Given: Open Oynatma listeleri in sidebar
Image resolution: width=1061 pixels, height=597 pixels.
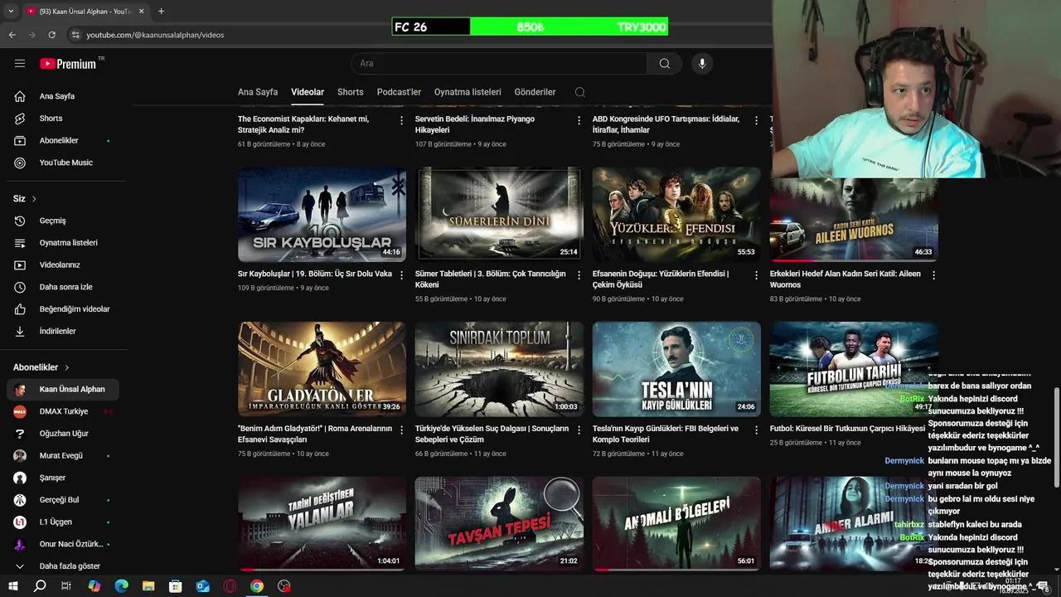Looking at the screenshot, I should click(x=63, y=243).
